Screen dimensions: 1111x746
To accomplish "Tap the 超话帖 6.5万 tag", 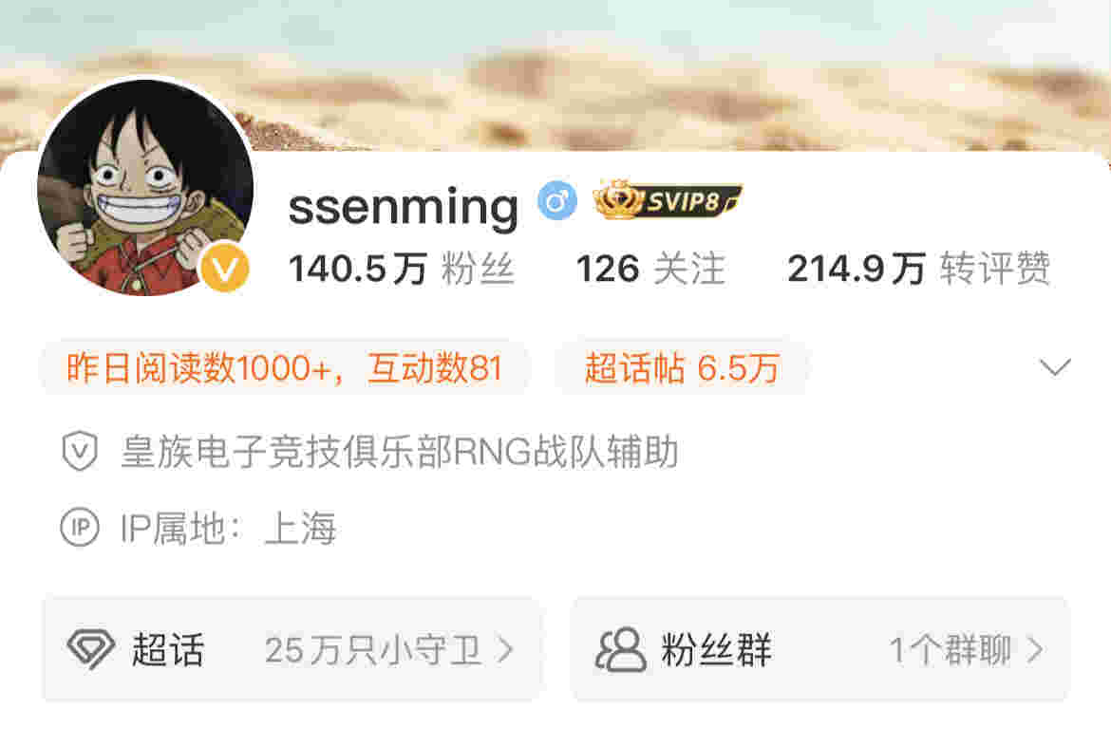I will point(682,368).
